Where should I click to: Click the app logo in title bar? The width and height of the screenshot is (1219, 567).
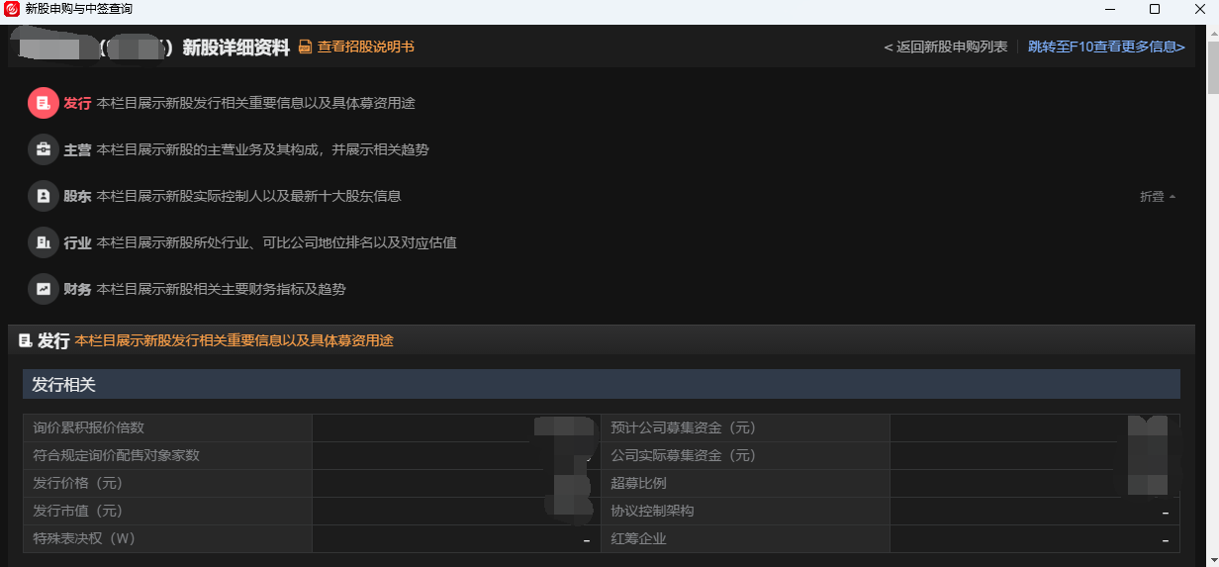[x=12, y=9]
